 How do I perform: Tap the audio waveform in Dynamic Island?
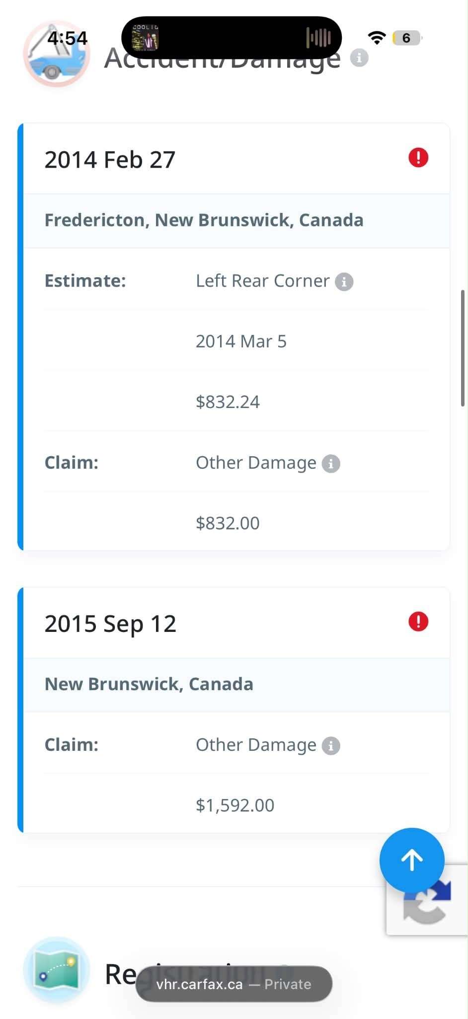coord(318,37)
